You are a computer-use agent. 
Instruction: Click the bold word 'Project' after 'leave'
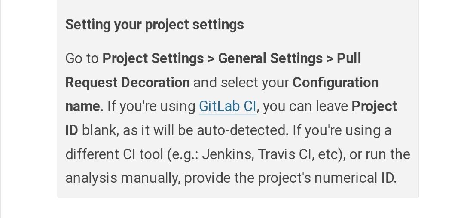(374, 107)
